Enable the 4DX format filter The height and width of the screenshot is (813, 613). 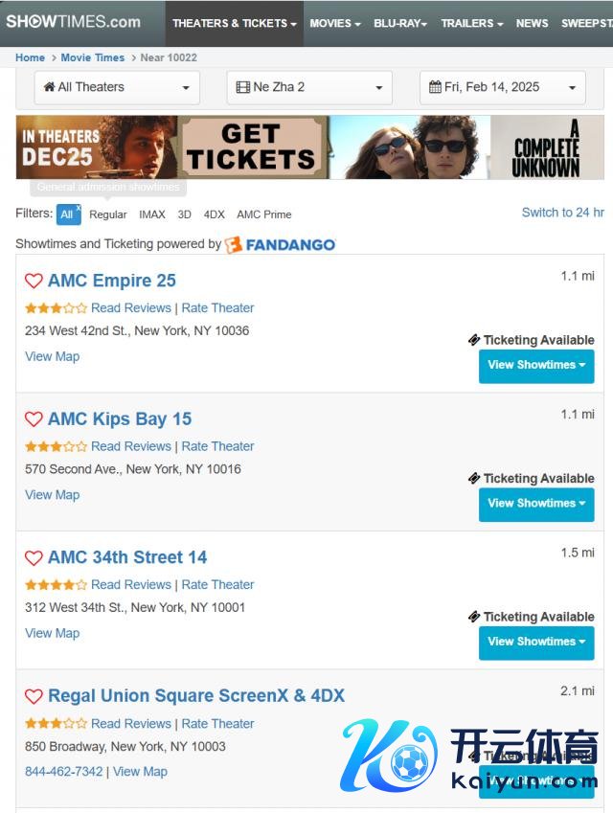click(x=214, y=215)
